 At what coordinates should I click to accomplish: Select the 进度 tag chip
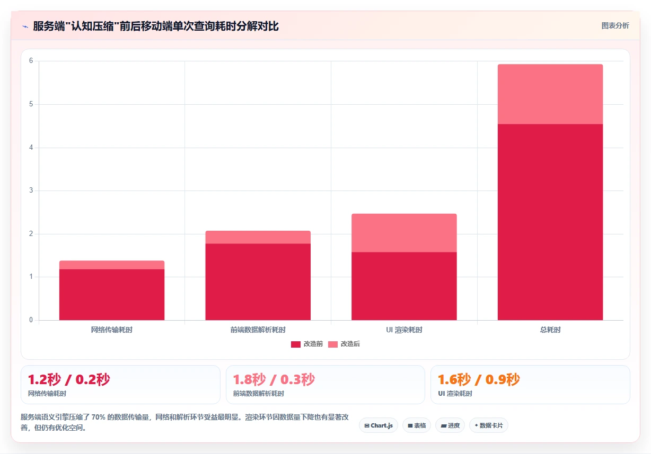pos(450,425)
